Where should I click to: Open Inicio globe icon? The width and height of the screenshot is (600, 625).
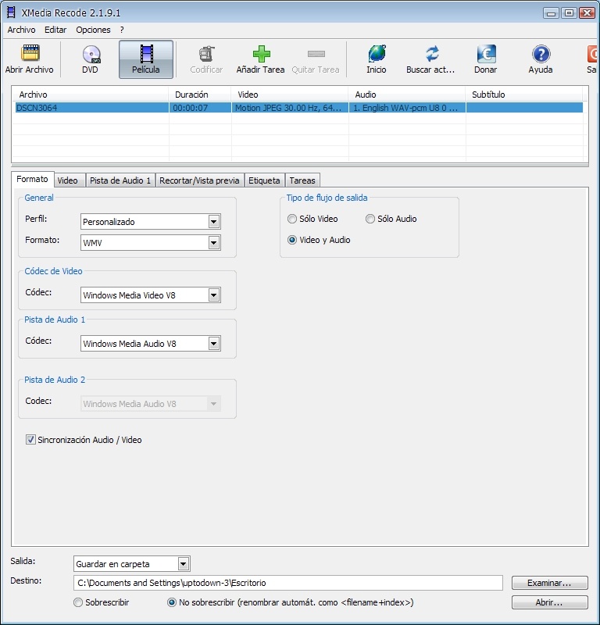click(x=377, y=54)
